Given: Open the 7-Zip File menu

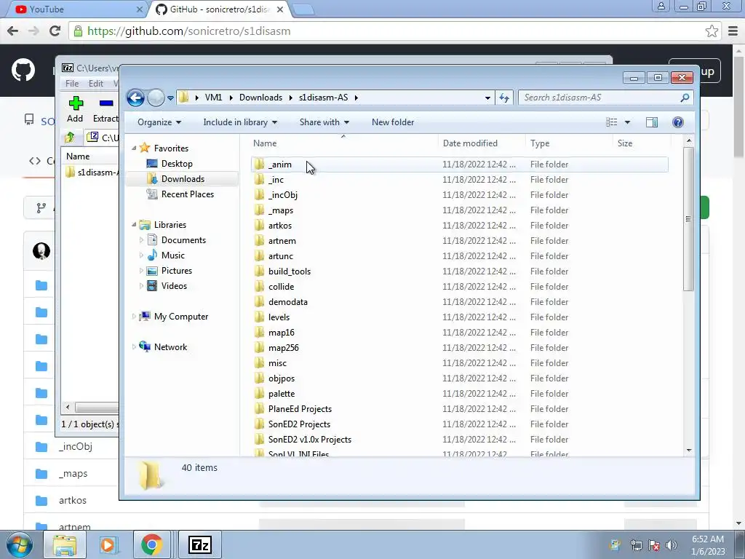Looking at the screenshot, I should [x=72, y=84].
